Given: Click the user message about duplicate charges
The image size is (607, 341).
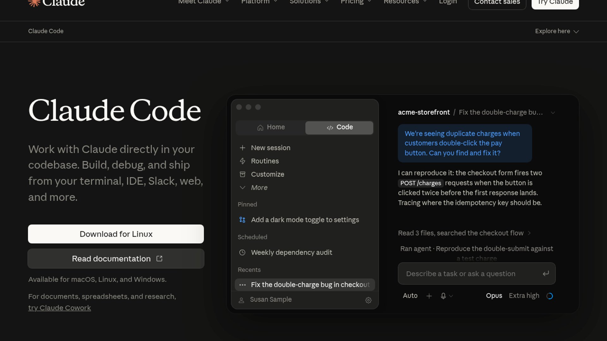Looking at the screenshot, I should coord(465,143).
